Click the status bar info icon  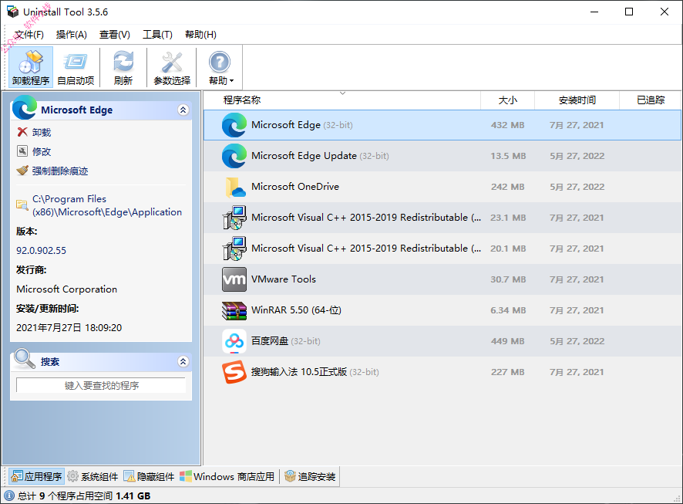[x=9, y=496]
